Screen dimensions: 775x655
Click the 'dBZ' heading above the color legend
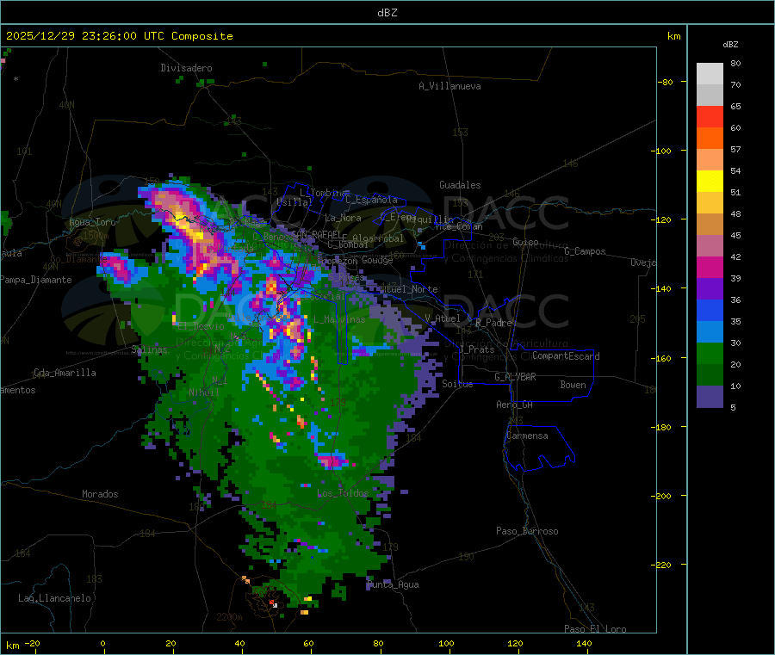pyautogui.click(x=730, y=45)
